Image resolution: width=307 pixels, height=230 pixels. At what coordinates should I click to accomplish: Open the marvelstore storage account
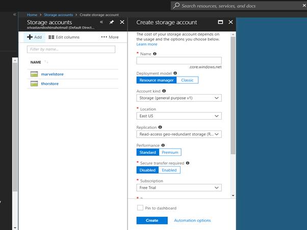53,74
